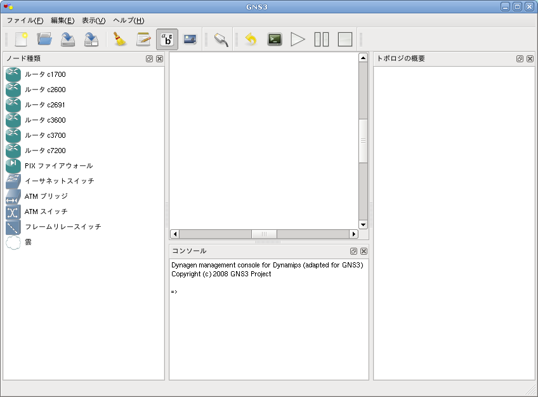Click the console prompt input area

point(269,292)
